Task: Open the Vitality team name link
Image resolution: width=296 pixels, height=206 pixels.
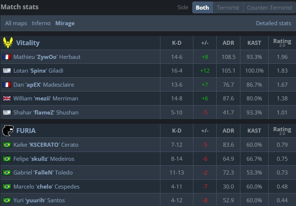Action: [x=28, y=43]
